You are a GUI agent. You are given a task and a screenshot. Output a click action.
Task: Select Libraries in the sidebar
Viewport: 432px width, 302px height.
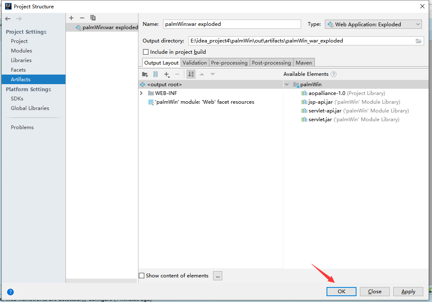21,60
